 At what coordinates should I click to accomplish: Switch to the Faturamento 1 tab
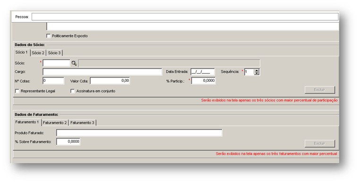(x=27, y=122)
